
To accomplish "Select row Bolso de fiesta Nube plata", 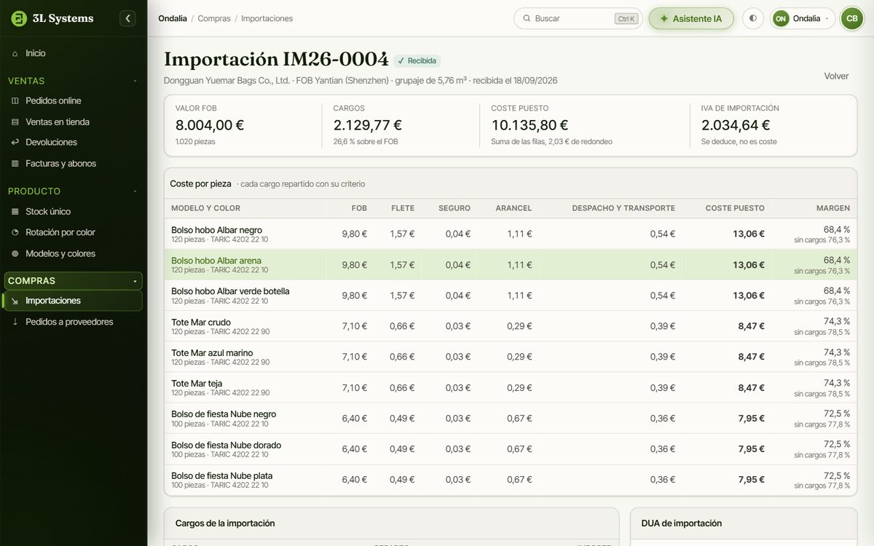I will pyautogui.click(x=511, y=480).
